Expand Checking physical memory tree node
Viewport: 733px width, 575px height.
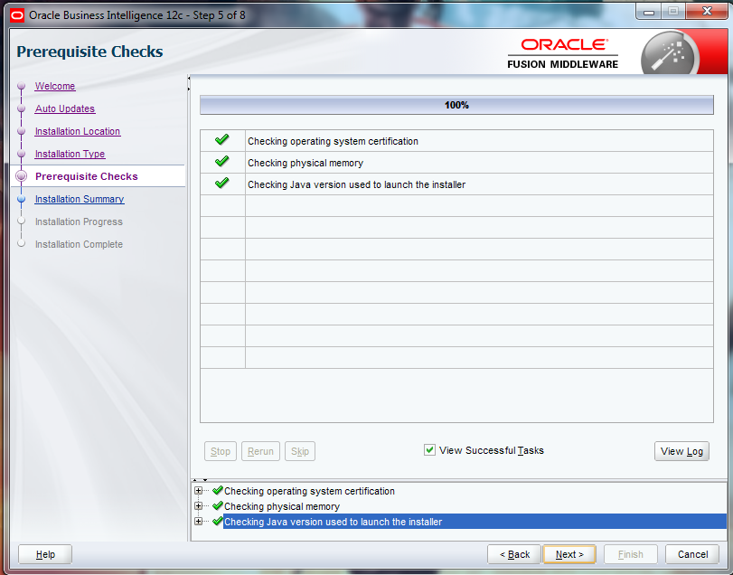pos(199,506)
